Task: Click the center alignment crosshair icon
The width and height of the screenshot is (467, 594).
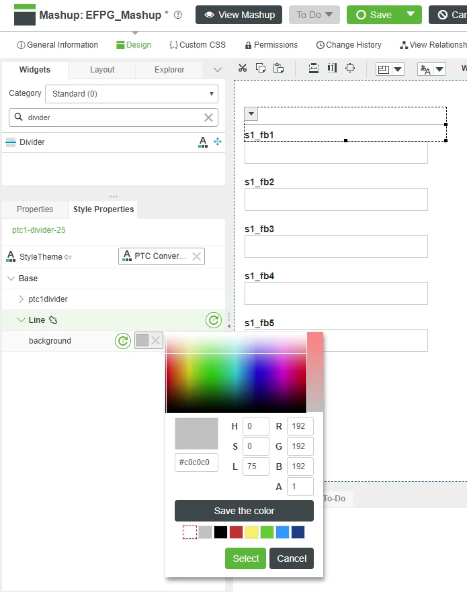Action: pos(350,68)
